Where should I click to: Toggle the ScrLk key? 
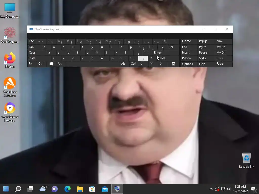pyautogui.click(x=206, y=58)
